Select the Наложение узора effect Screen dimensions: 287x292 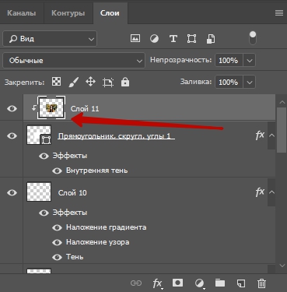[x=98, y=242]
